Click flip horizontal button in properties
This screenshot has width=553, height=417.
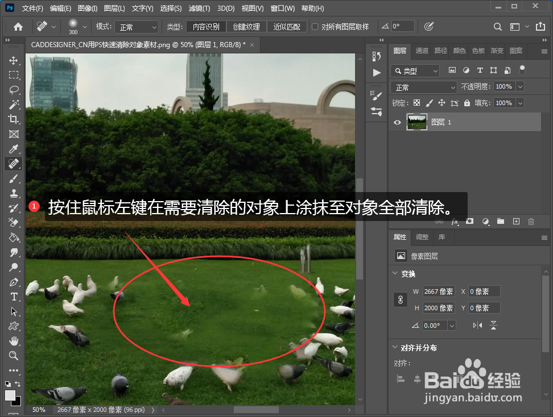477,326
